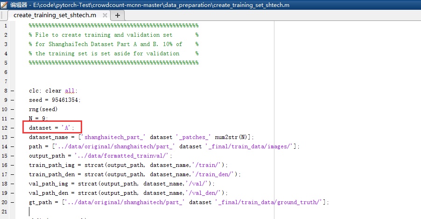Click 'train_path_den' variable on line 17
421x219 pixels.
(51, 174)
